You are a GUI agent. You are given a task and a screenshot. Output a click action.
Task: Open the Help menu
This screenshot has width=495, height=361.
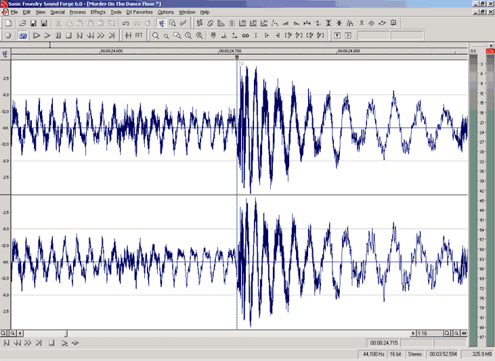(205, 12)
